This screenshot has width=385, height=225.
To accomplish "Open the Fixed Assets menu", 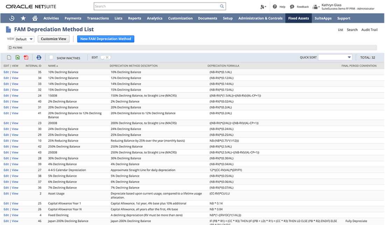I will (x=298, y=18).
